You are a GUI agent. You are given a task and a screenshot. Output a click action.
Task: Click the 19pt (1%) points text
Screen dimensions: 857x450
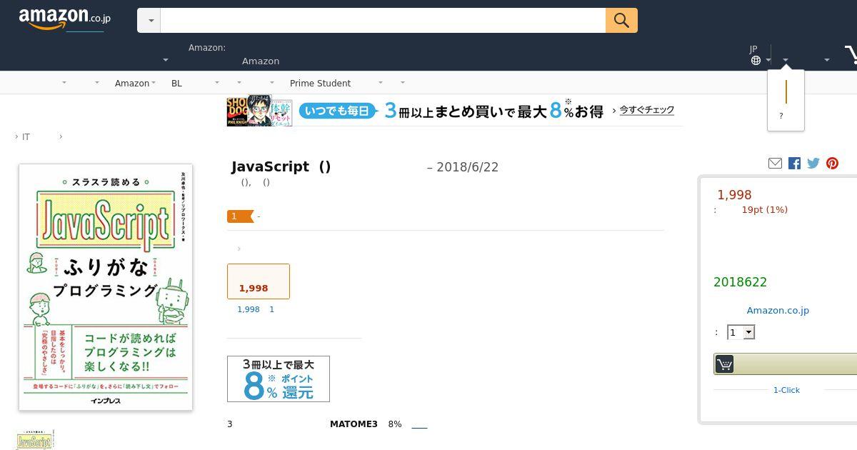click(x=764, y=209)
